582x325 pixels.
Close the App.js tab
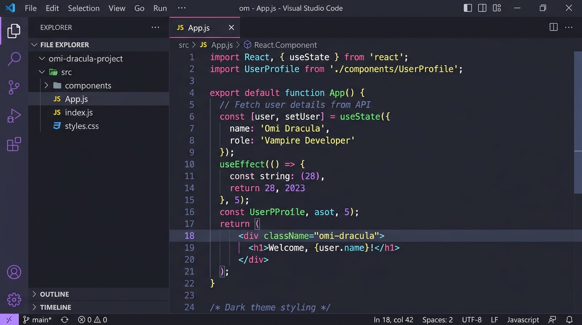(x=231, y=28)
